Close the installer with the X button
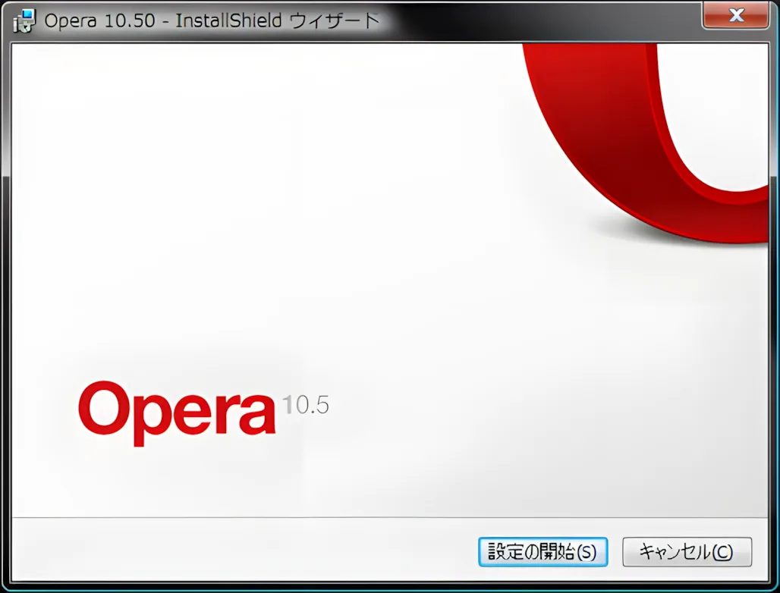The height and width of the screenshot is (593, 780). [x=735, y=15]
